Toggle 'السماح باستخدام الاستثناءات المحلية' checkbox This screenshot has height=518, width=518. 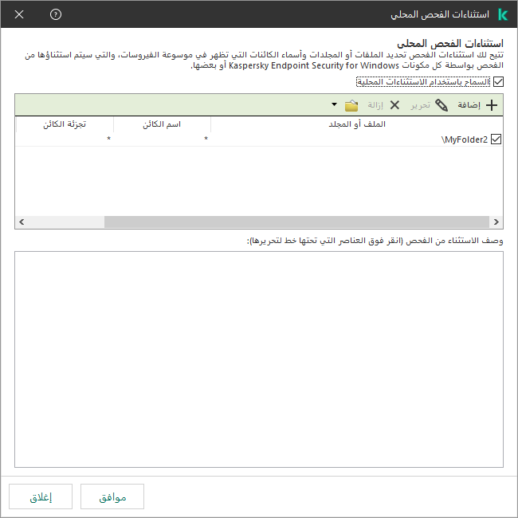pyautogui.click(x=498, y=81)
